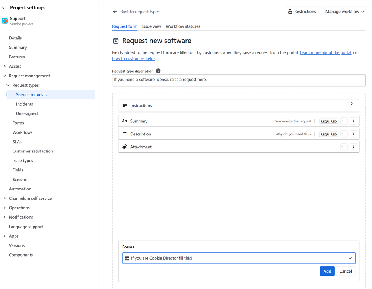The image size is (372, 289).
Task: Open the ellipsis menu on the Attachment field
Action: 344,147
